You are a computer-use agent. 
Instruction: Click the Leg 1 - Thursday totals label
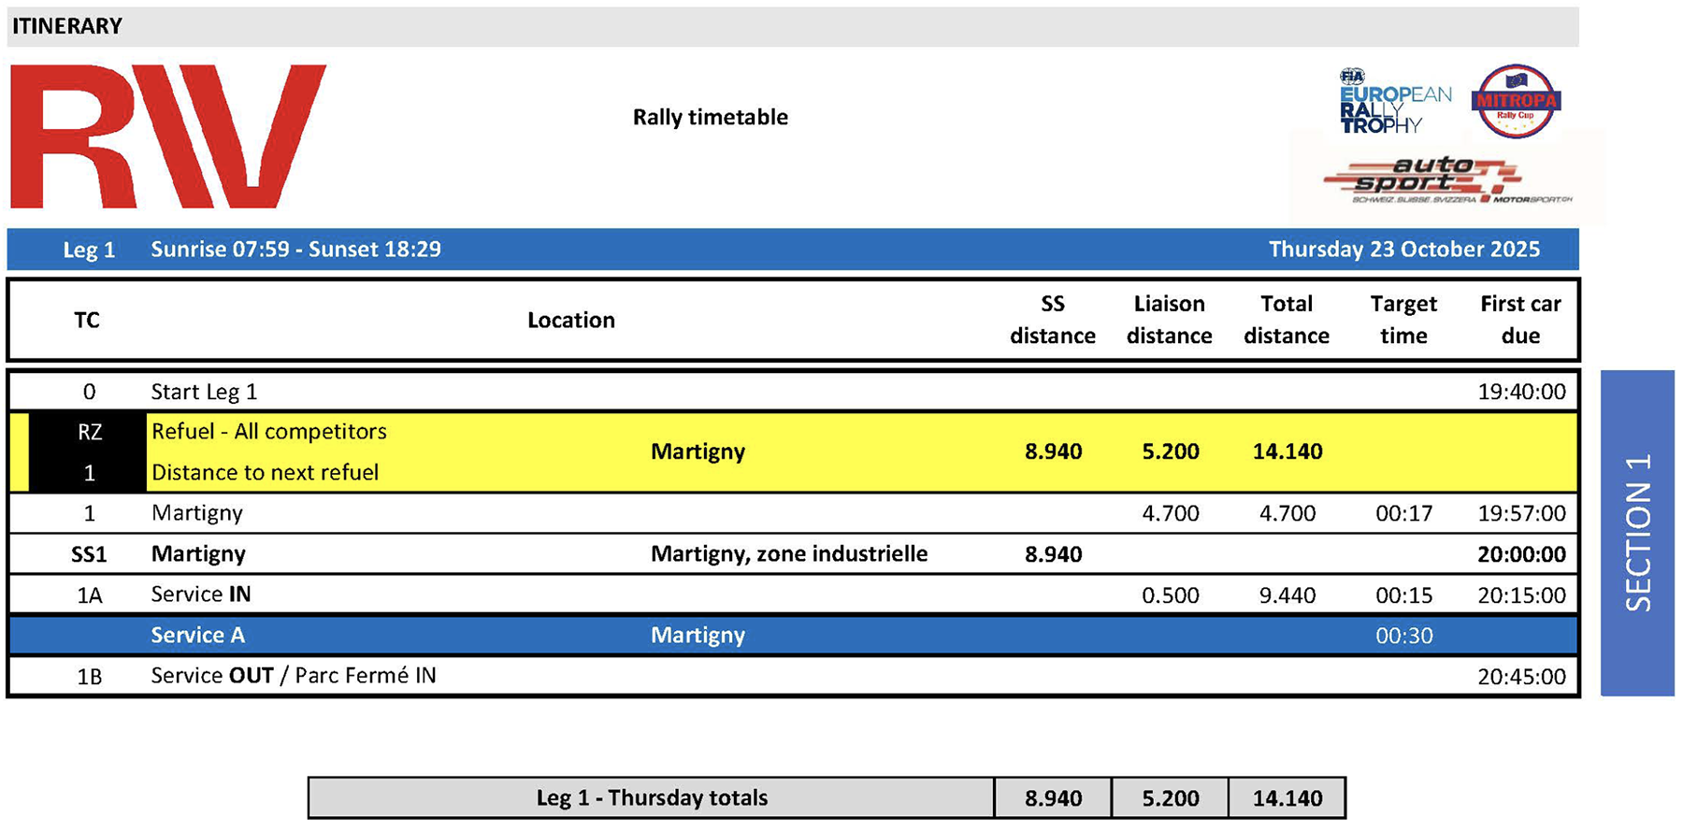[651, 798]
